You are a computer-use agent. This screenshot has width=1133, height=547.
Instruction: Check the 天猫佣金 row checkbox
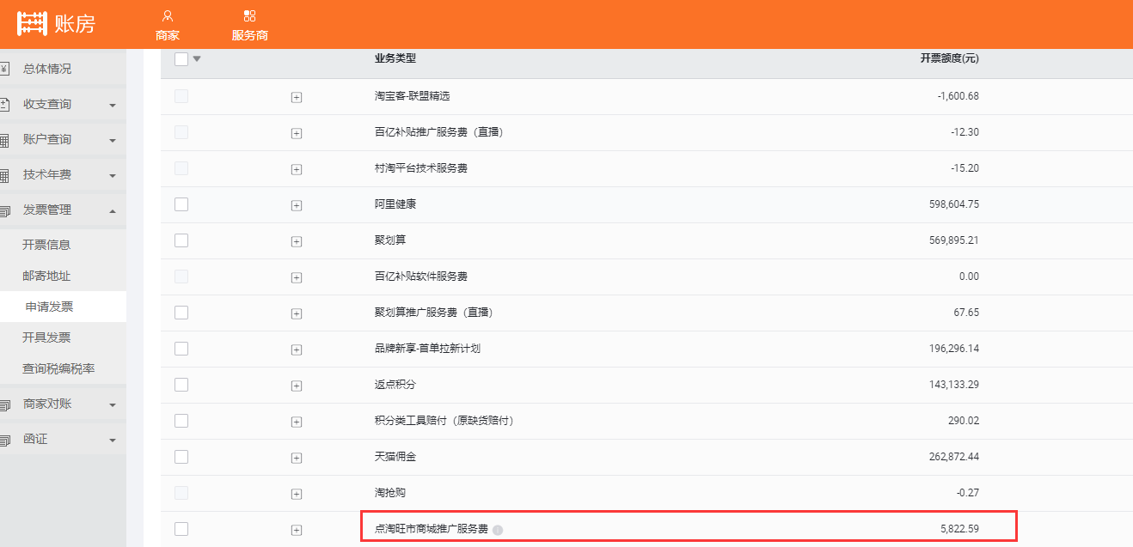point(181,457)
